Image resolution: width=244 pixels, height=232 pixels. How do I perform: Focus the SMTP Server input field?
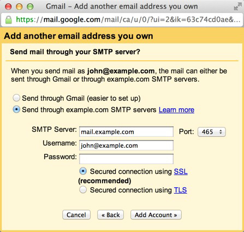tap(126, 132)
